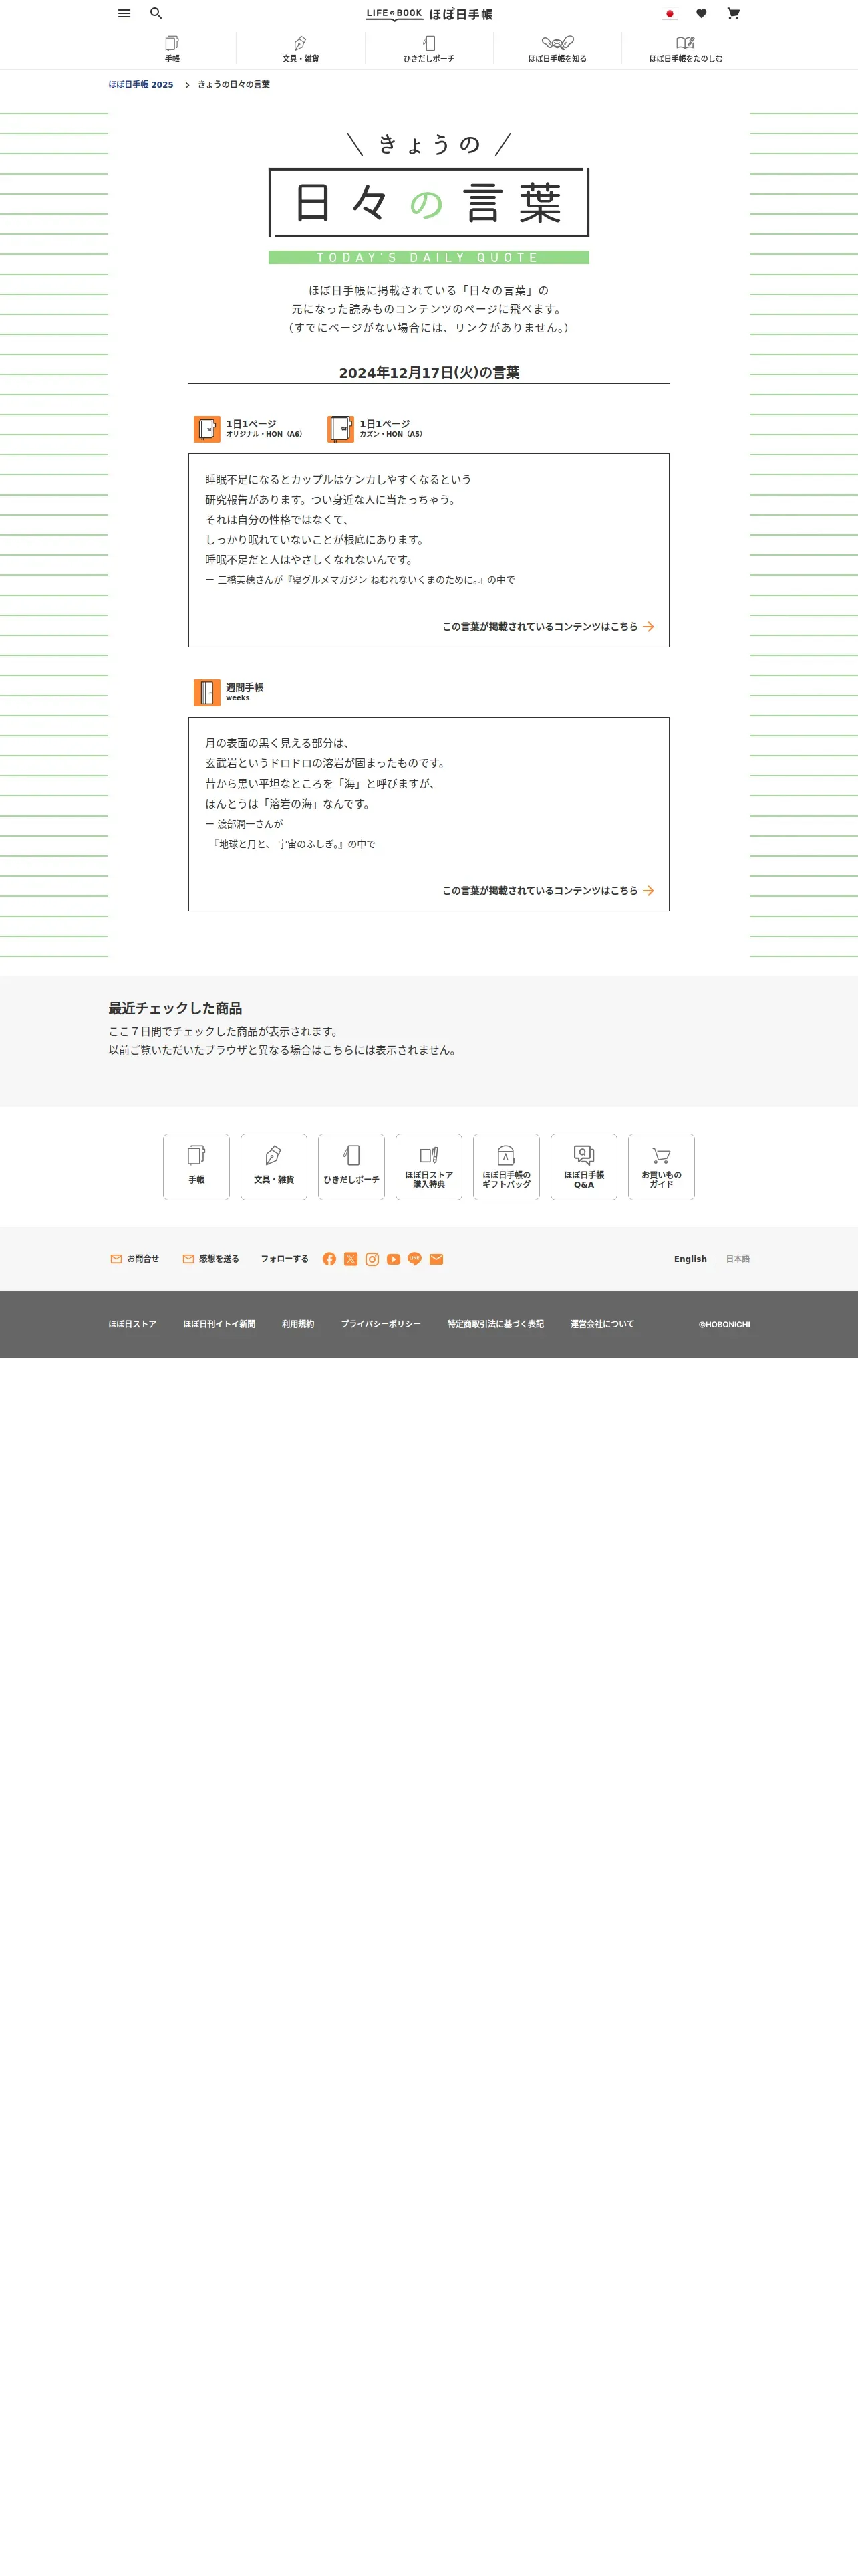Click the 最近チェックした商品 heading

point(176,1009)
